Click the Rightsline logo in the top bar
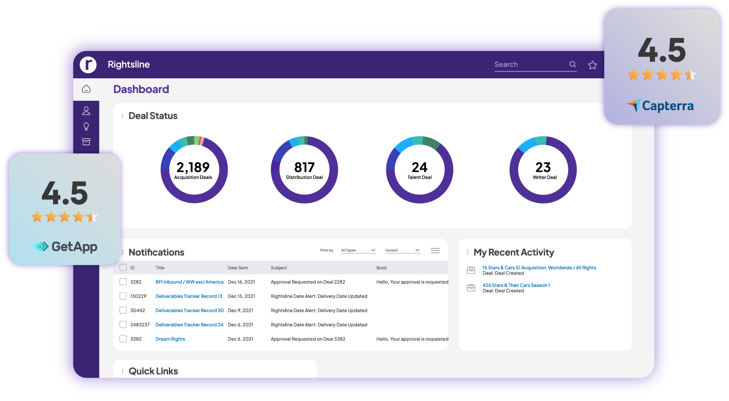 tap(88, 64)
